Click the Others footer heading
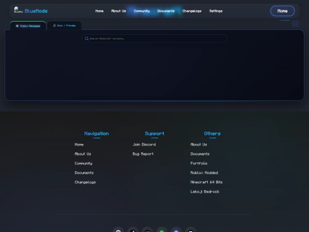This screenshot has width=309, height=232. 212,133
